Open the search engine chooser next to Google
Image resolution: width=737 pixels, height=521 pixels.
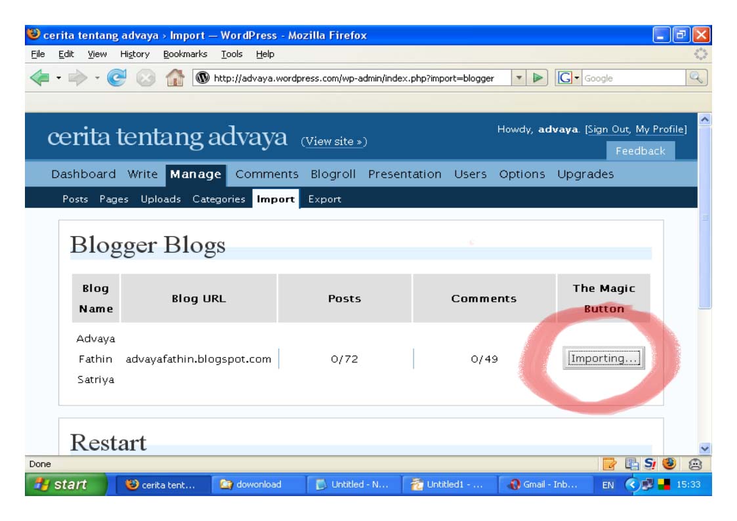(577, 78)
